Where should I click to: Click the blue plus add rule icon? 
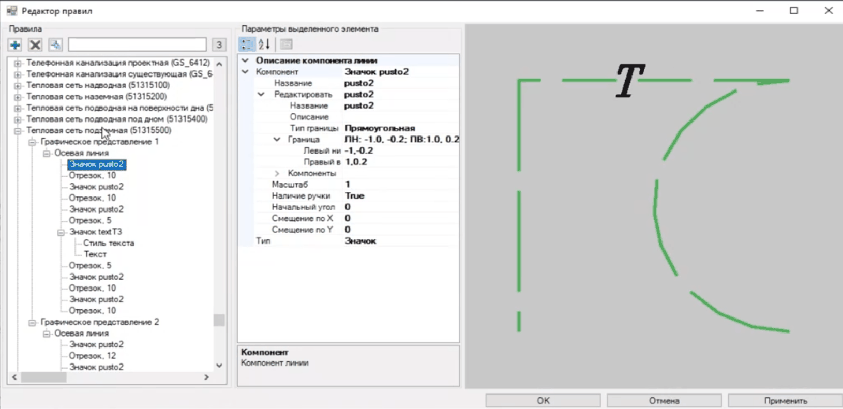click(15, 45)
